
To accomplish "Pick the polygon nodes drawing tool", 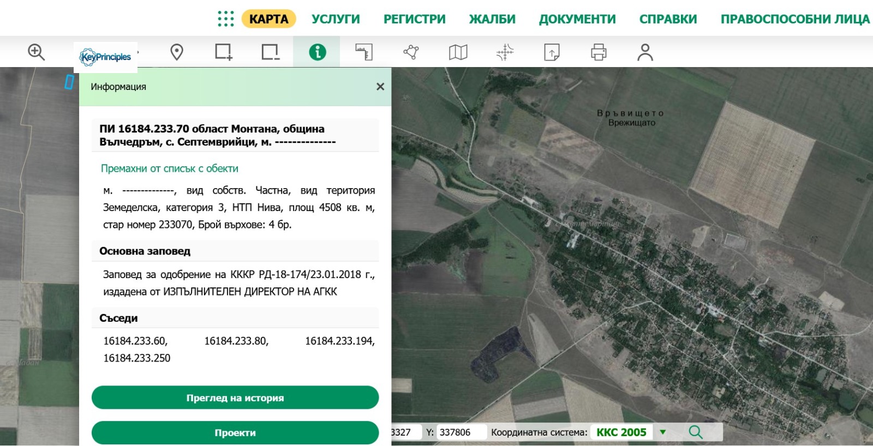I will click(411, 52).
